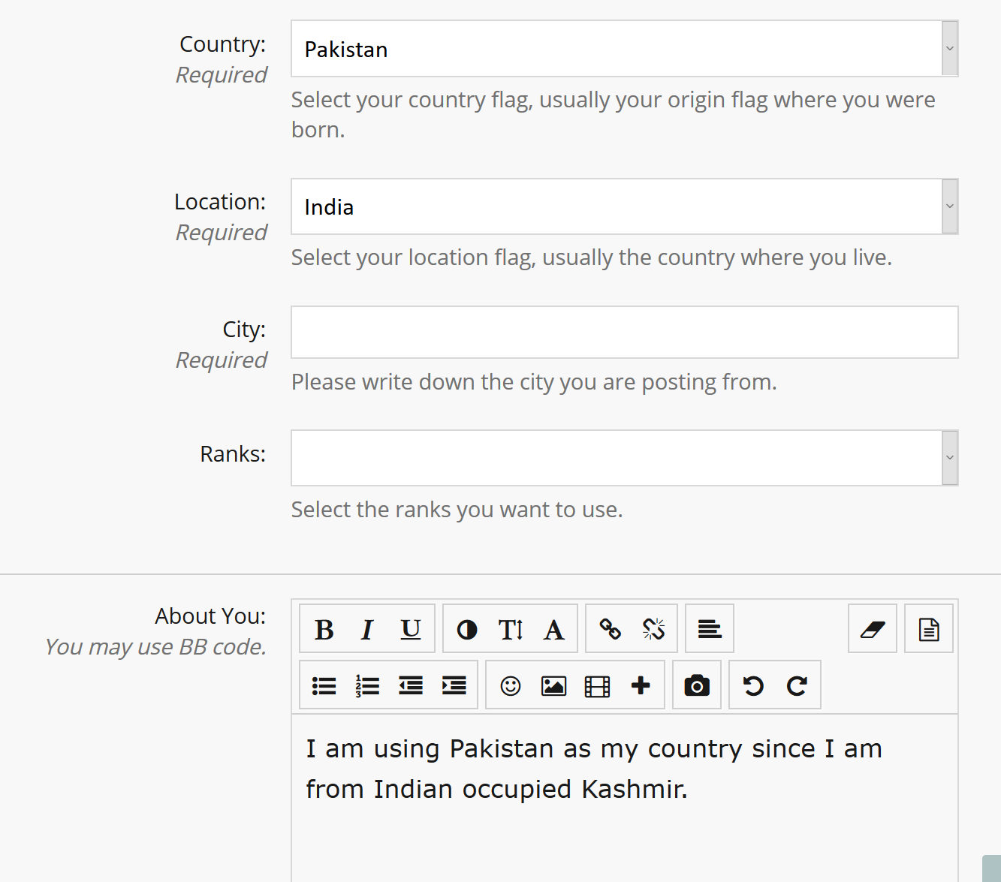Open the Location dropdown showing India
The image size is (1001, 882).
click(625, 206)
